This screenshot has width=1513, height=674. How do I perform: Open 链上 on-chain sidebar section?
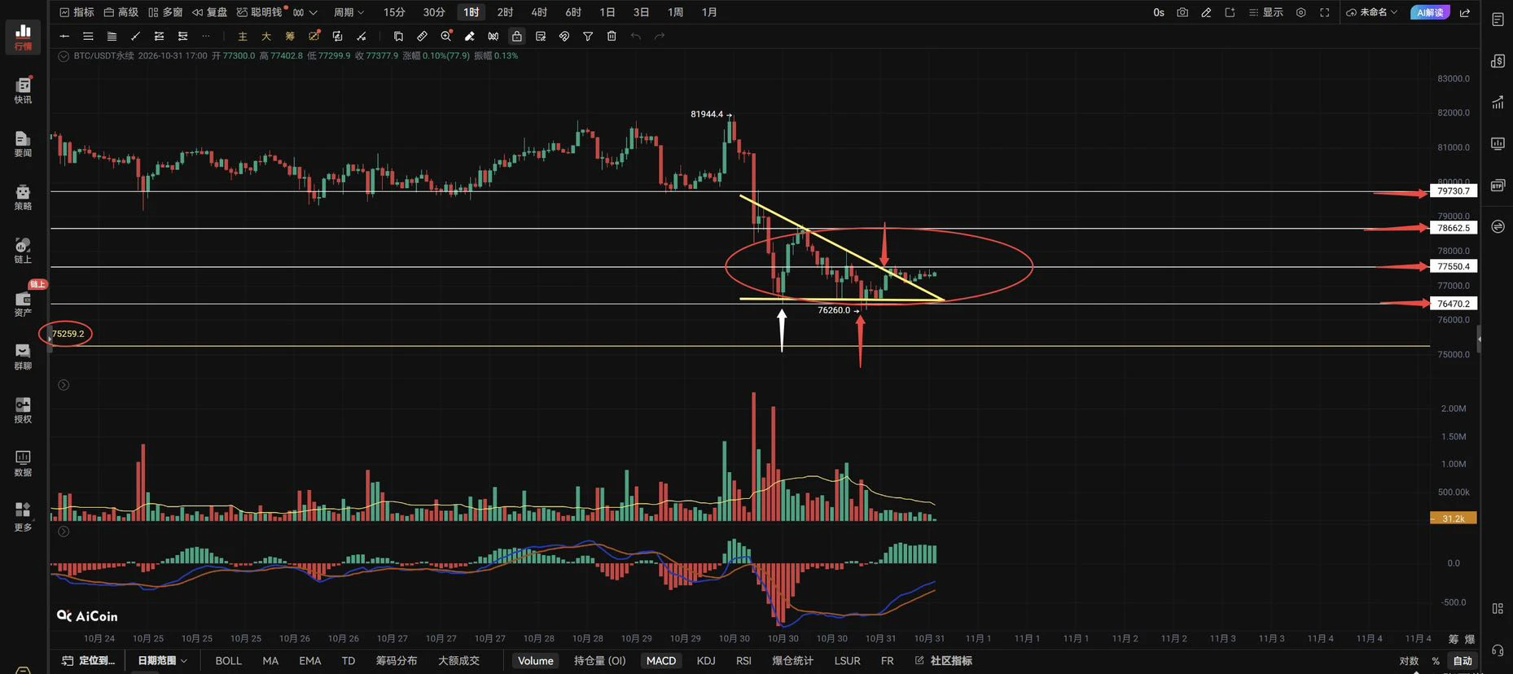(23, 250)
